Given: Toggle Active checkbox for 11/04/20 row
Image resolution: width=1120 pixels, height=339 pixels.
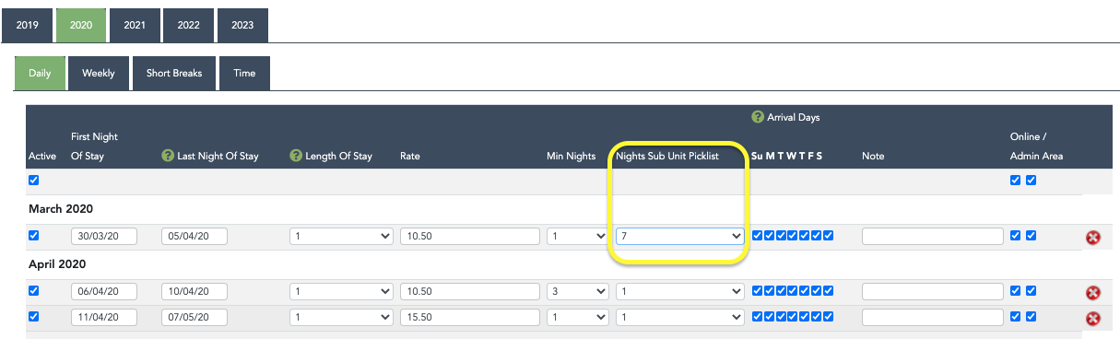Looking at the screenshot, I should tap(34, 317).
